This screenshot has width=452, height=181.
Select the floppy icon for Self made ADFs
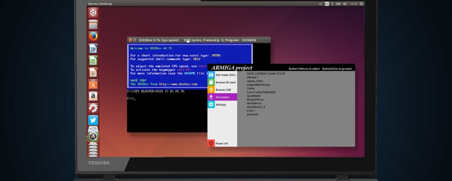point(211,75)
